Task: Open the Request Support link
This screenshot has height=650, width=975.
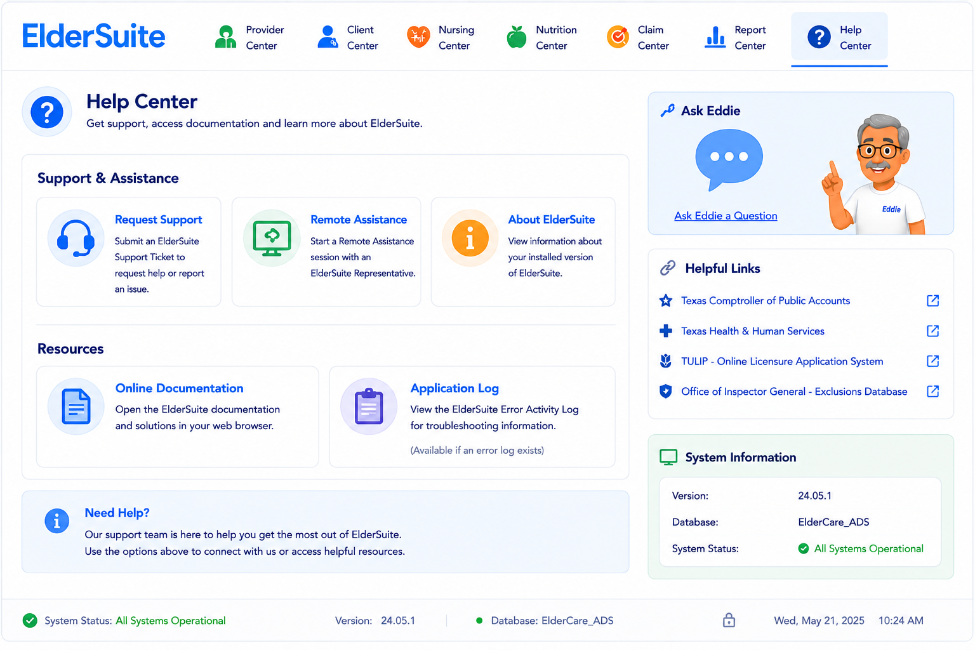Action: 158,220
